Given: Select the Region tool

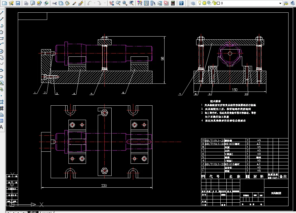Looking at the screenshot, I should coord(1,115).
